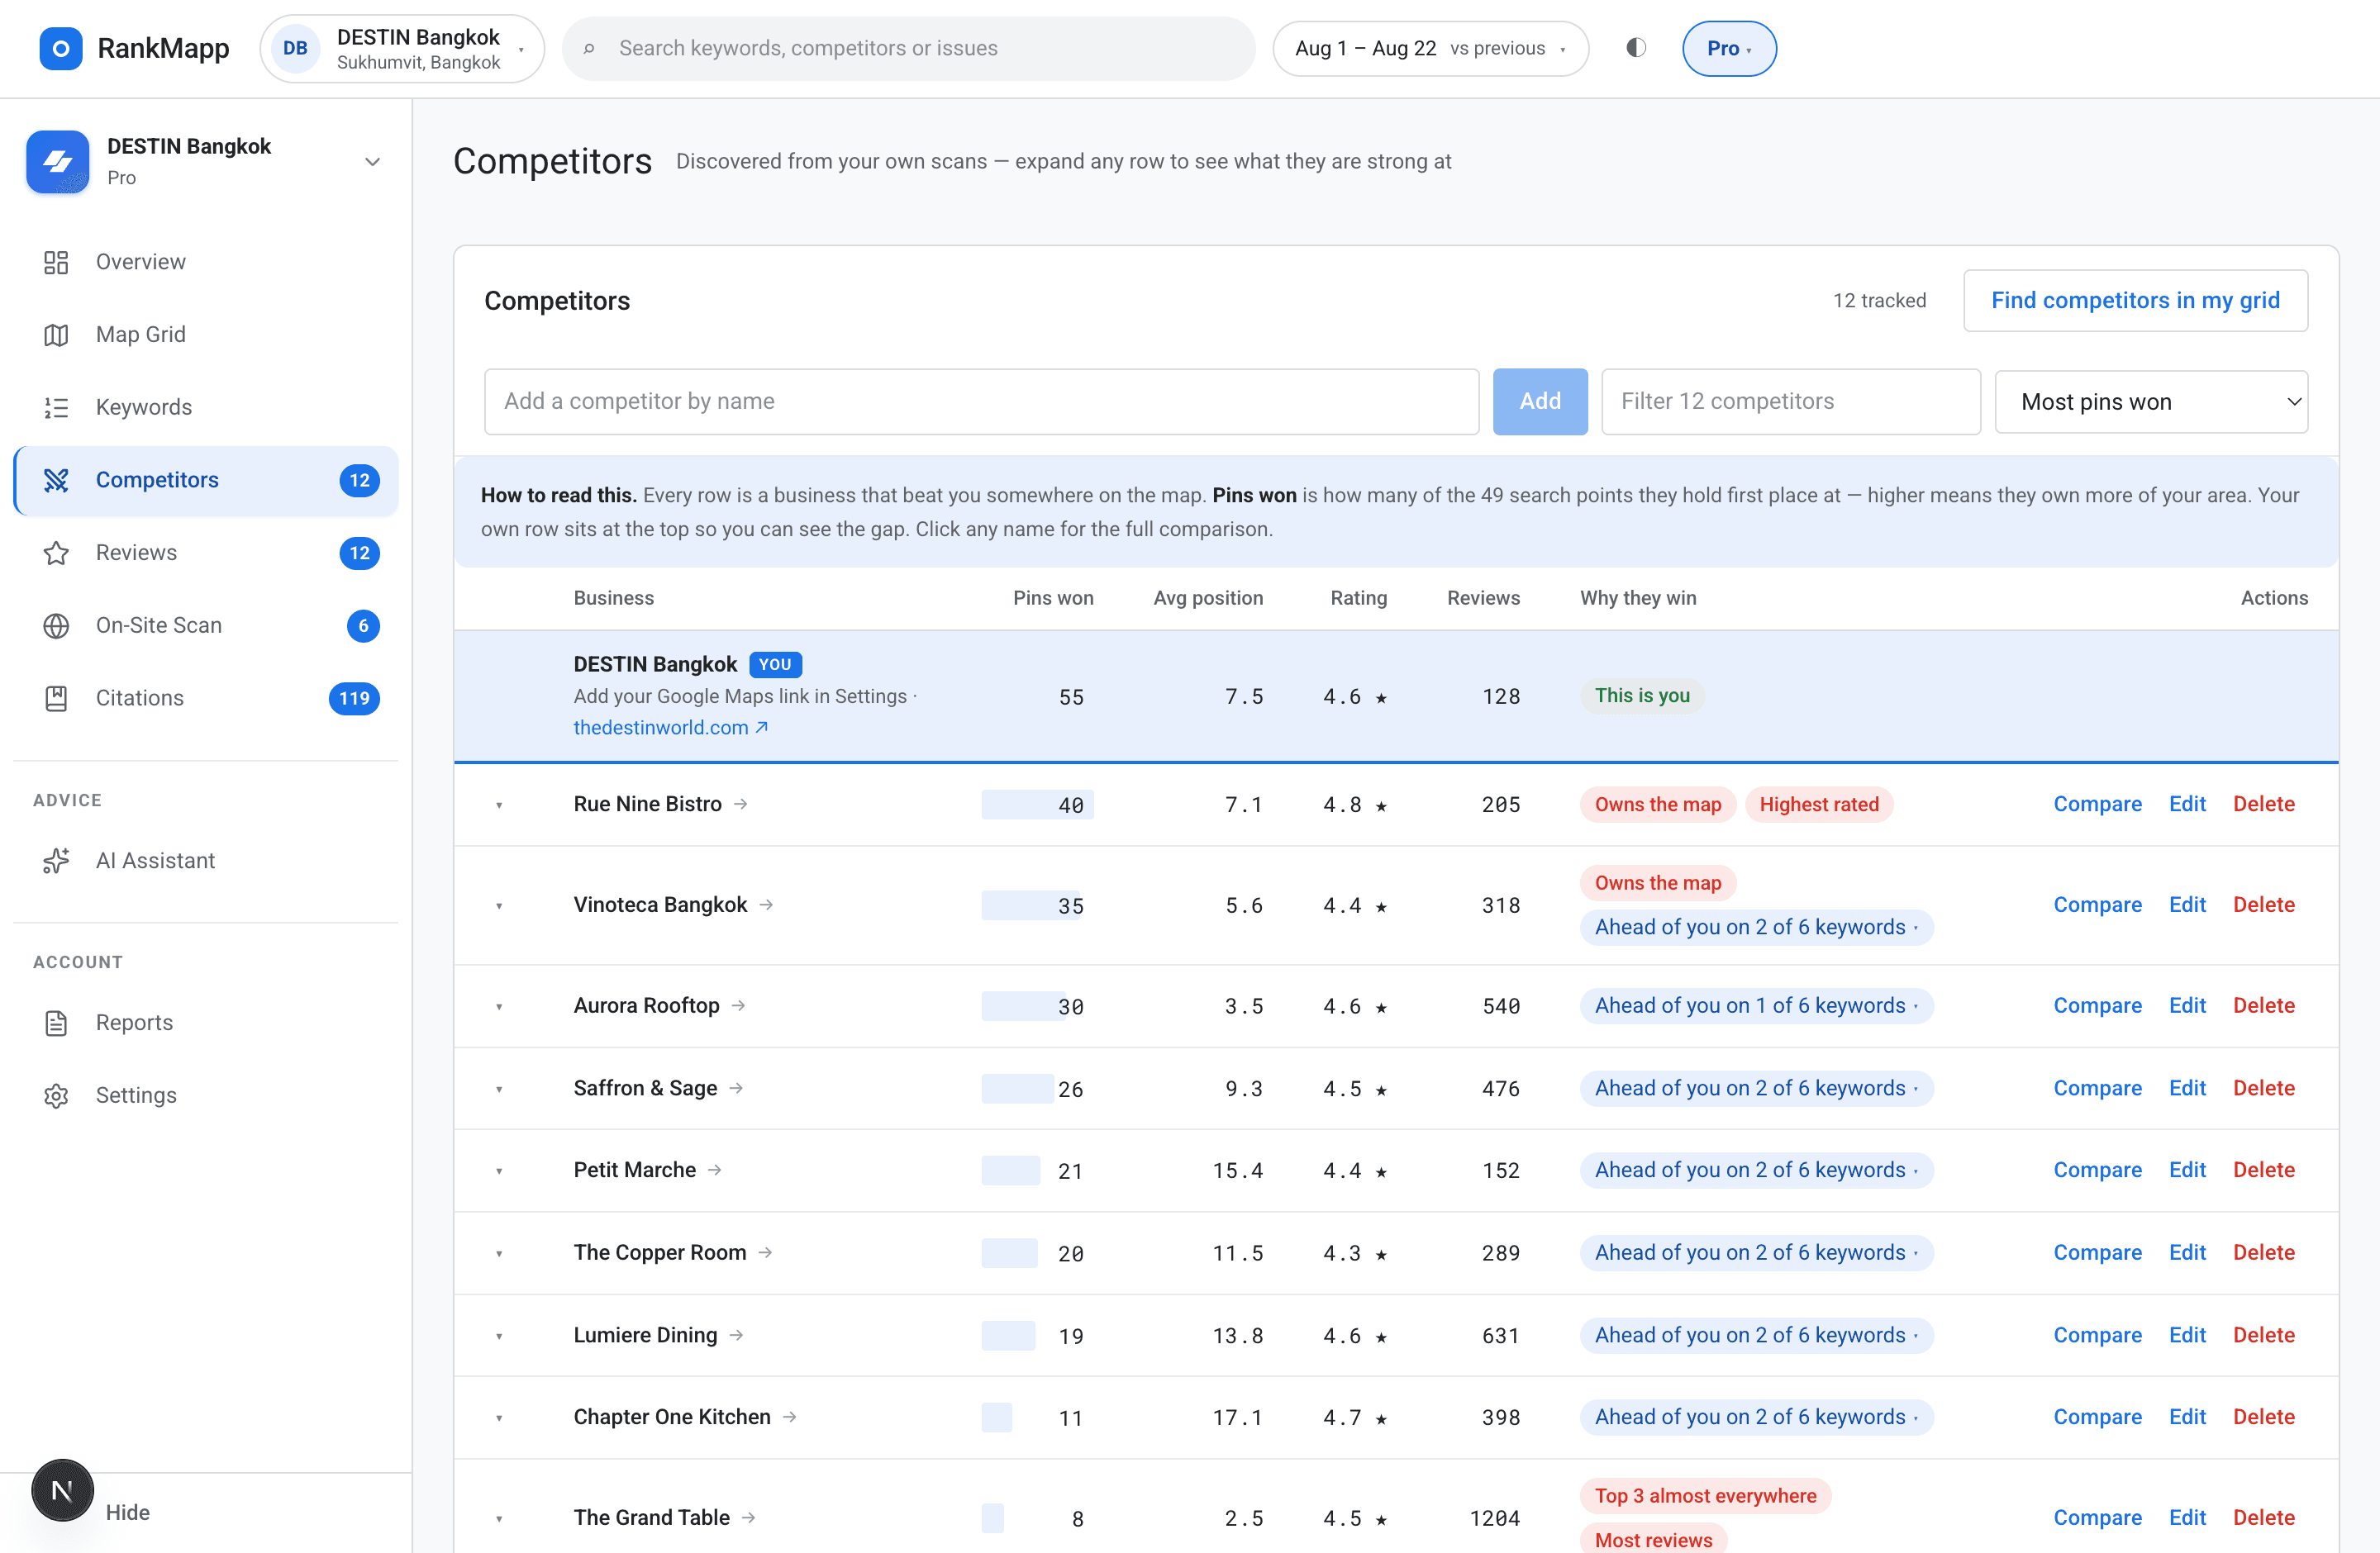Toggle the dark mode theme icon

1636,48
